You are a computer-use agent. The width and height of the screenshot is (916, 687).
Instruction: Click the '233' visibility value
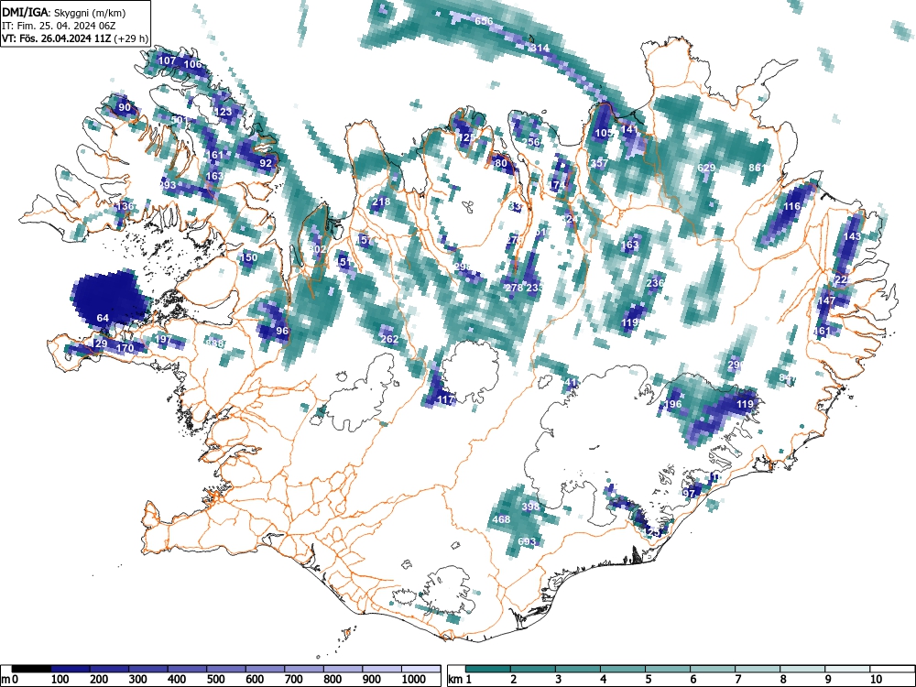(535, 288)
